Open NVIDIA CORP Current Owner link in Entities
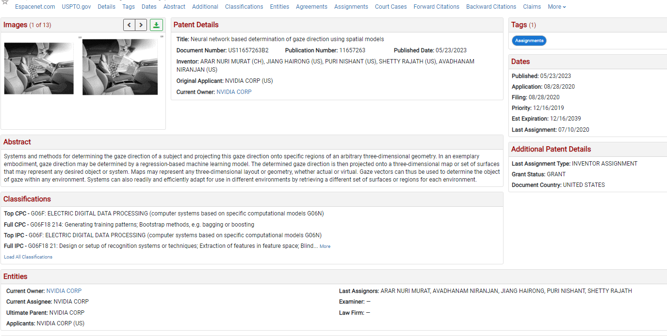Screen dimensions: 667x336 coord(64,291)
